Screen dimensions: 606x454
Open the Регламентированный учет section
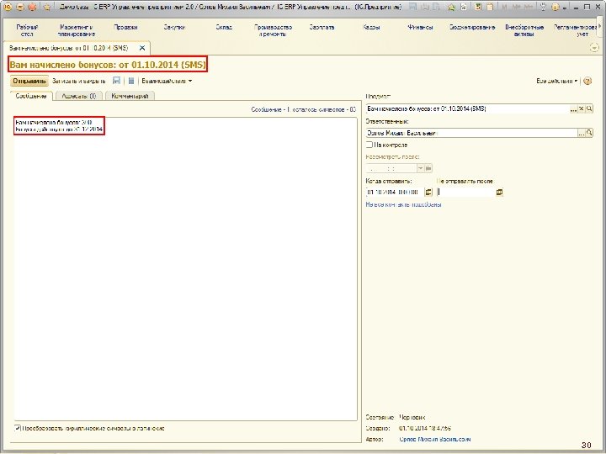coord(576,30)
